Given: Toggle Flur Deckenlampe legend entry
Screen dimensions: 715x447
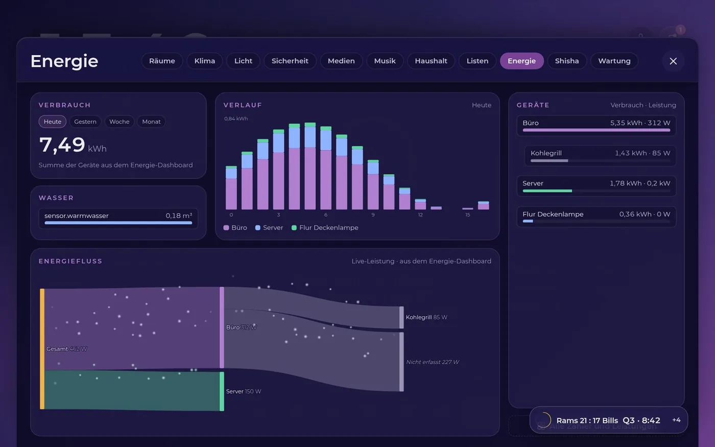Looking at the screenshot, I should point(325,228).
